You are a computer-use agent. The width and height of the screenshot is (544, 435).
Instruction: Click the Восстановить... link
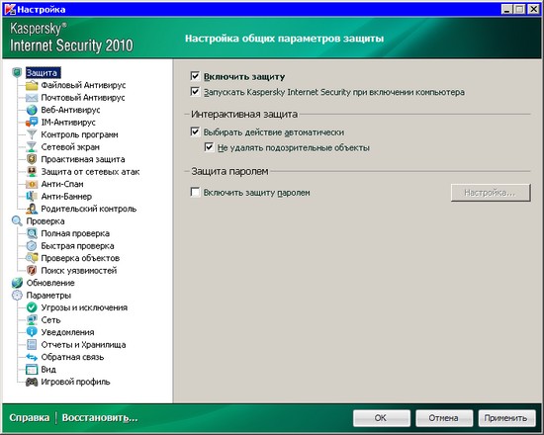[100, 418]
